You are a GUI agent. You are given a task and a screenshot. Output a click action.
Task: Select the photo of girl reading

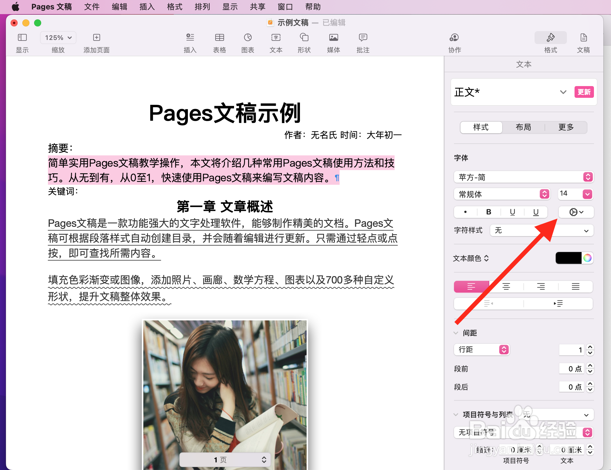[225, 395]
